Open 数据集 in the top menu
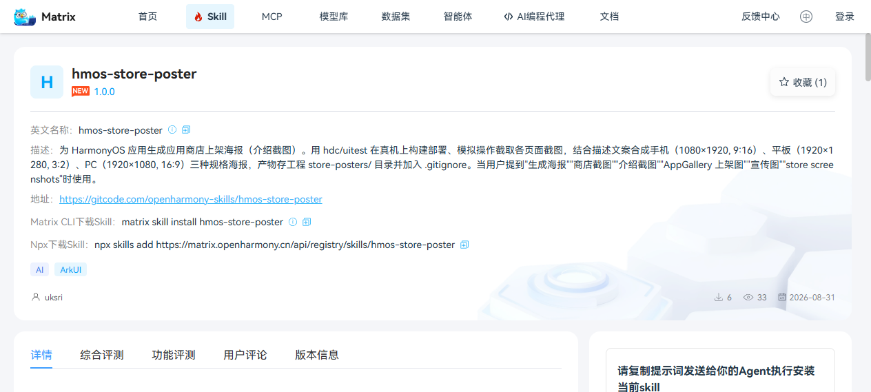Screen dimensions: 871x392 tap(396, 17)
